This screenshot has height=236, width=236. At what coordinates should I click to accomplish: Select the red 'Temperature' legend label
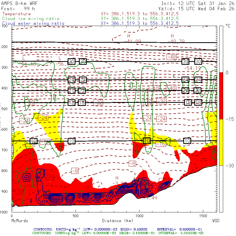tap(17, 14)
